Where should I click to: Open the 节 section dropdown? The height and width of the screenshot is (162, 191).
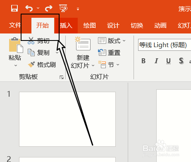pyautogui.click(x=109, y=64)
